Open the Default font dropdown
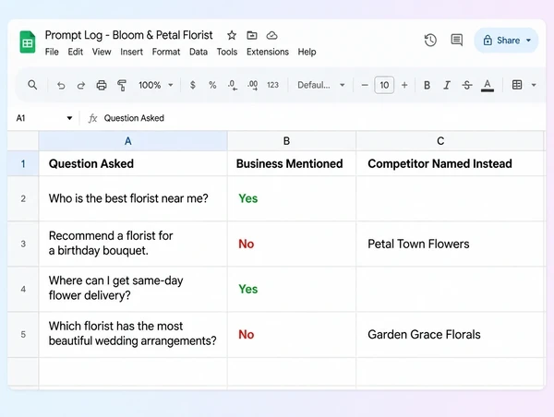The width and height of the screenshot is (554, 417). [x=320, y=85]
